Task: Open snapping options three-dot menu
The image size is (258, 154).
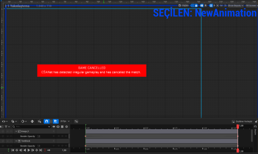Action: (x=51, y=121)
